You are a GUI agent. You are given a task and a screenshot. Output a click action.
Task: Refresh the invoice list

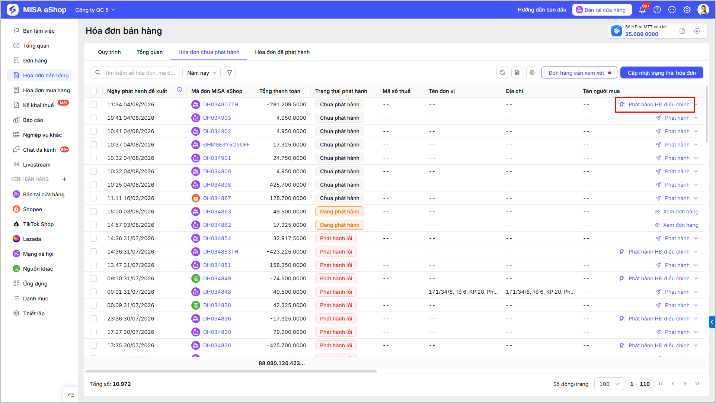pos(502,72)
